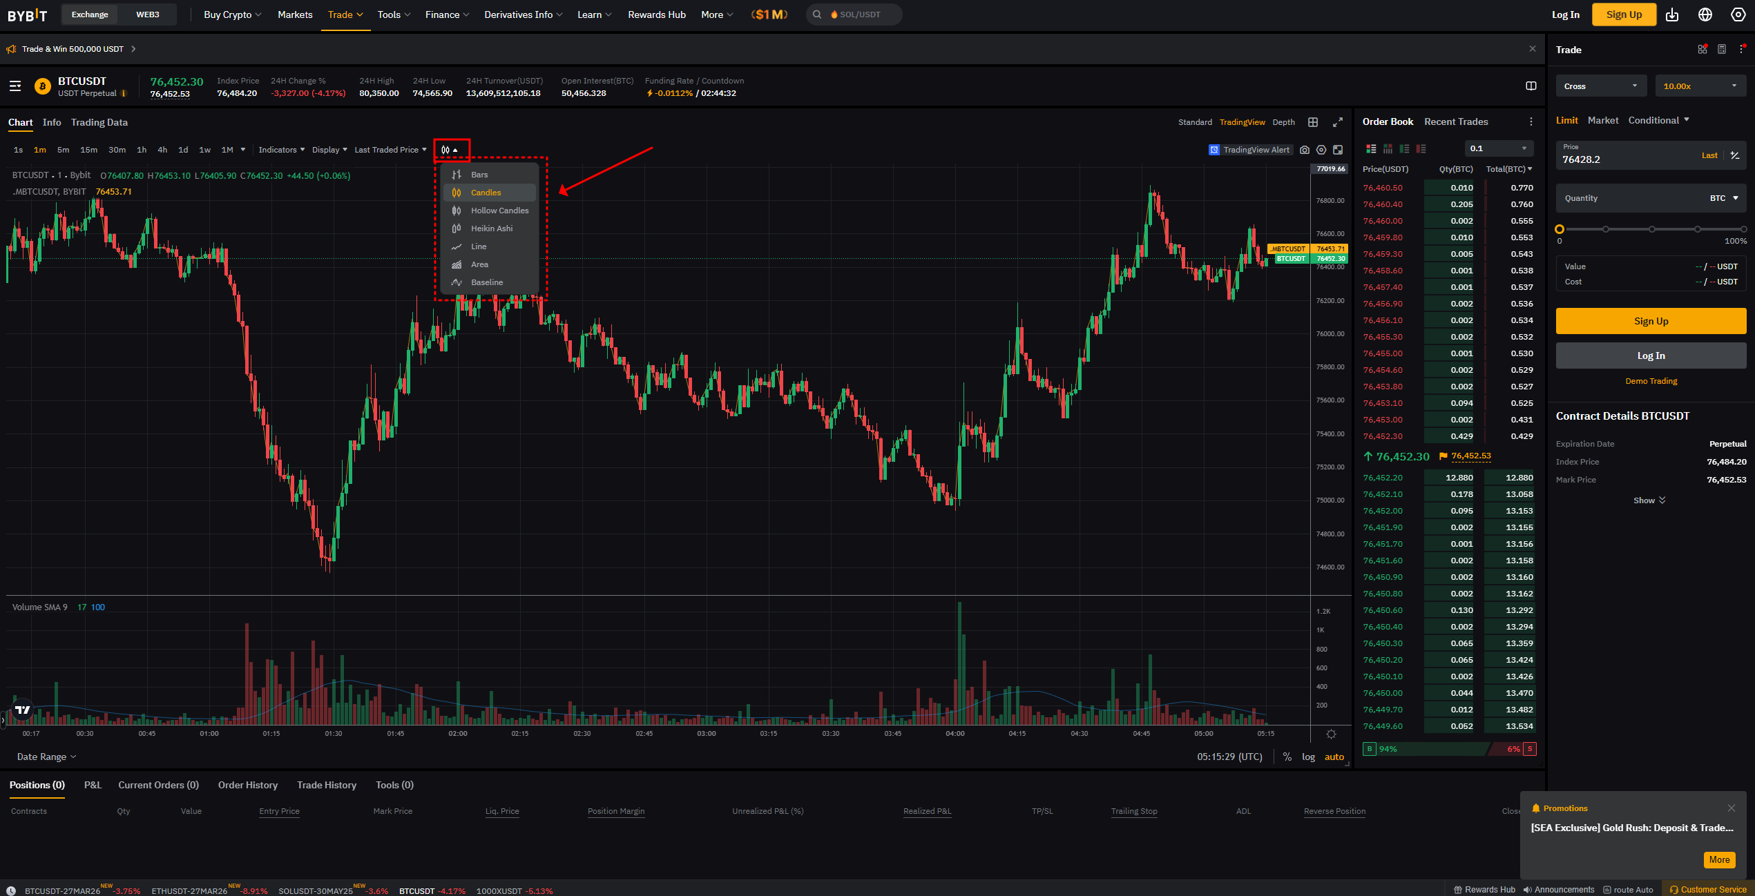Show only sell orders in order book
1755x896 pixels.
(x=1421, y=149)
